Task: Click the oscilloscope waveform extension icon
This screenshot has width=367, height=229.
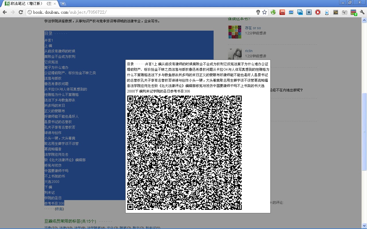Action: click(335, 12)
